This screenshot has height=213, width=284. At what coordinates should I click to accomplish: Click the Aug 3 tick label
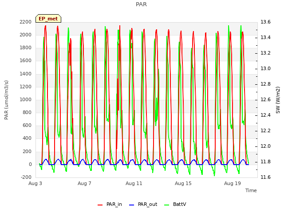(x=35, y=183)
